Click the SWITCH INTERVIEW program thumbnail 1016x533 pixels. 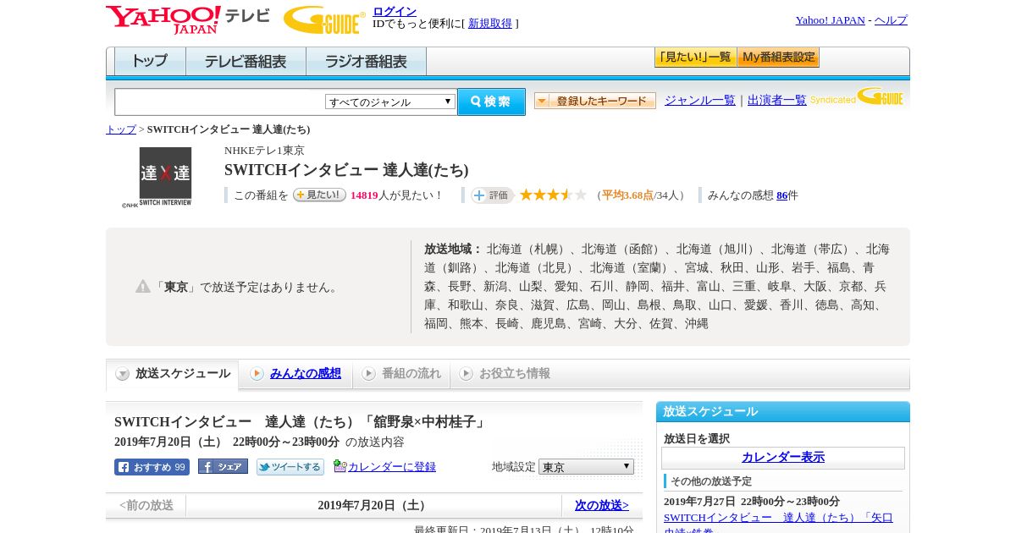pos(165,178)
